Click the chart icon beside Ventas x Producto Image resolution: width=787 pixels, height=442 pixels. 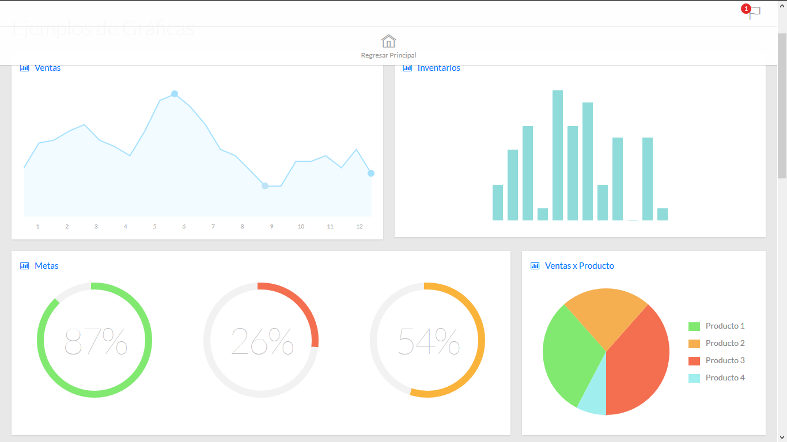click(535, 266)
